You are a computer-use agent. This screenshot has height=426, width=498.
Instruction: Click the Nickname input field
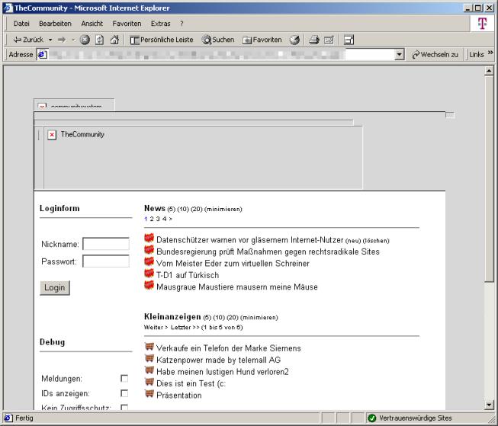106,245
